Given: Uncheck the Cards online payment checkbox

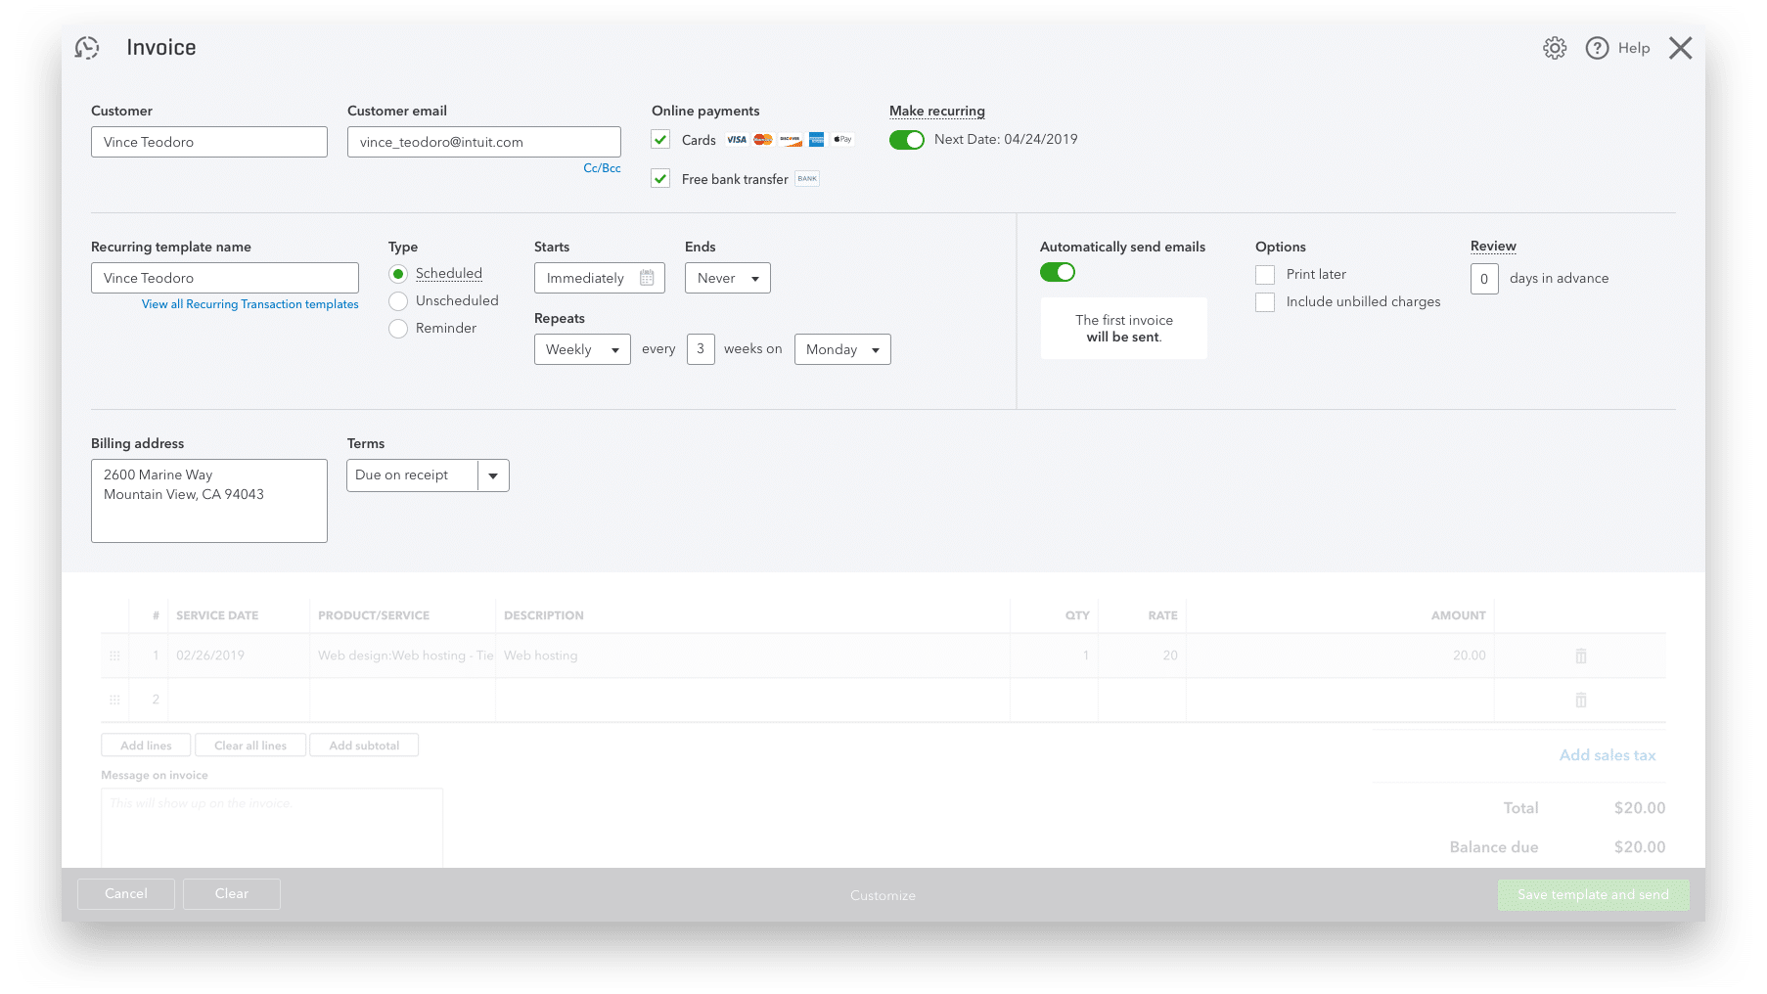Looking at the screenshot, I should 660,140.
